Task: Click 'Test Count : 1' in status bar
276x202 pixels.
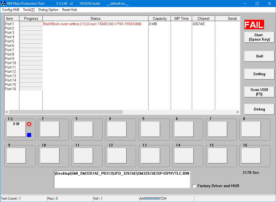Action: pos(11,198)
